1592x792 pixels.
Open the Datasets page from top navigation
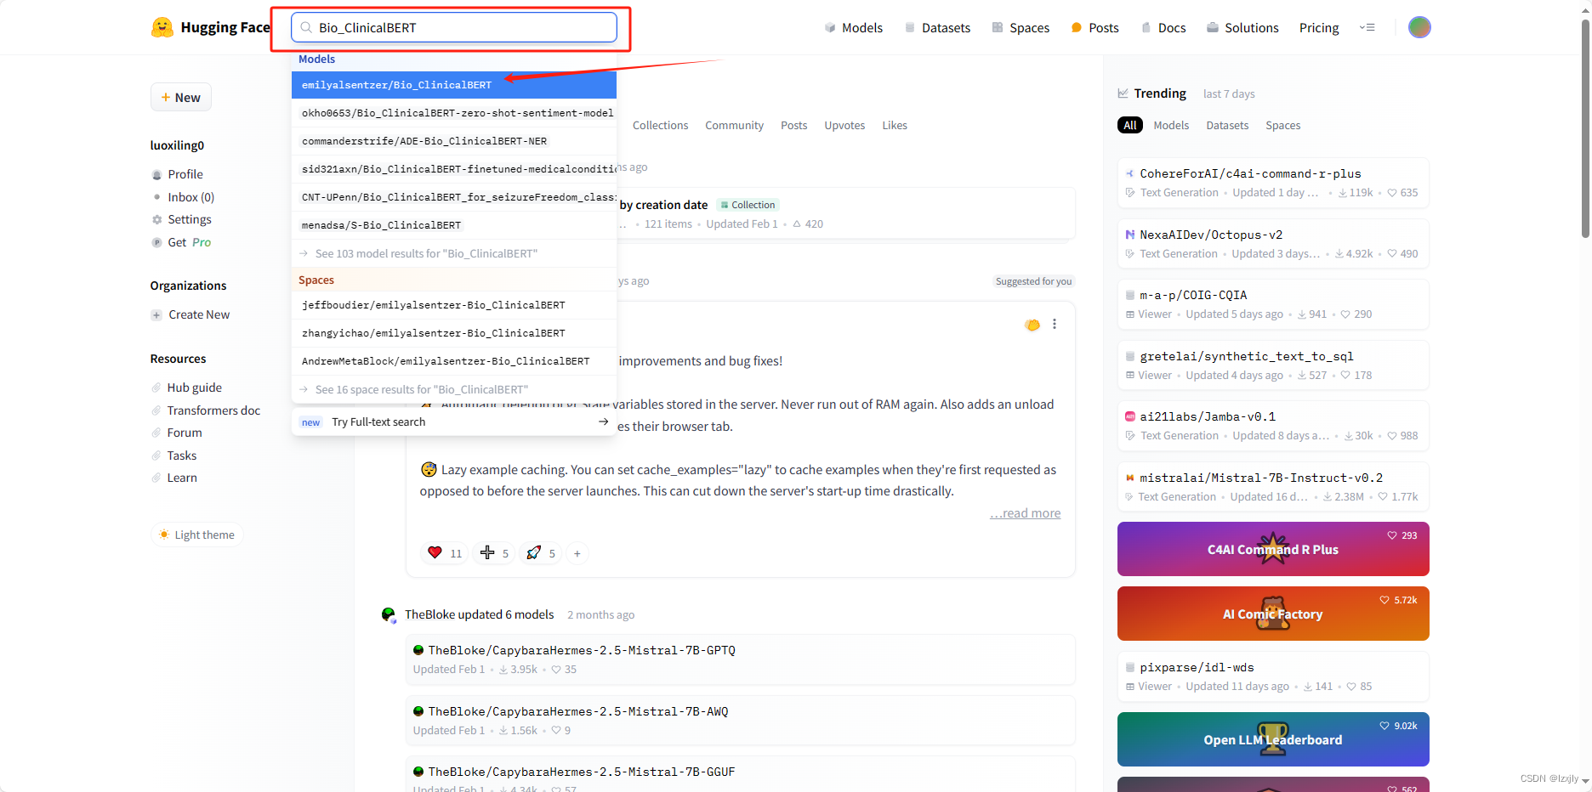938,27
